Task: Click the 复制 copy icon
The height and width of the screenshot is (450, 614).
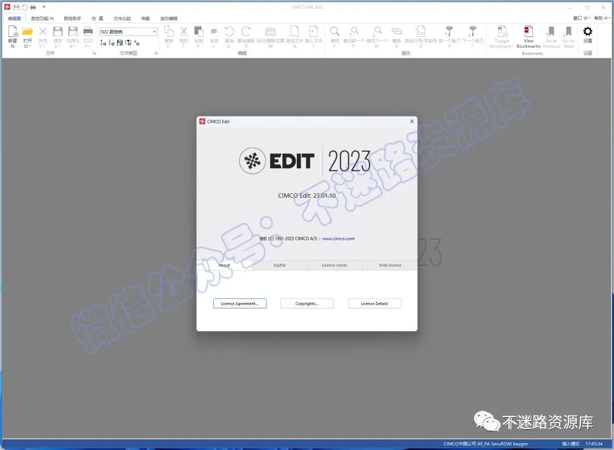Action: tap(168, 32)
